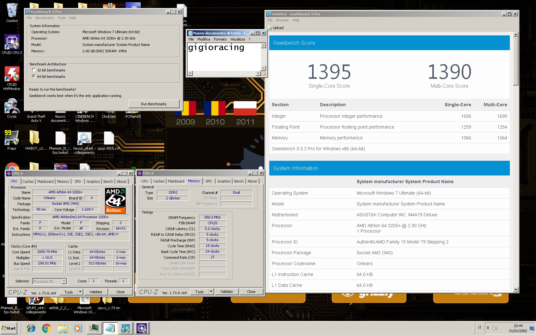This screenshot has height=335, width=536.
Task: Click the 1390 Multi-Core Score value
Action: [x=449, y=72]
